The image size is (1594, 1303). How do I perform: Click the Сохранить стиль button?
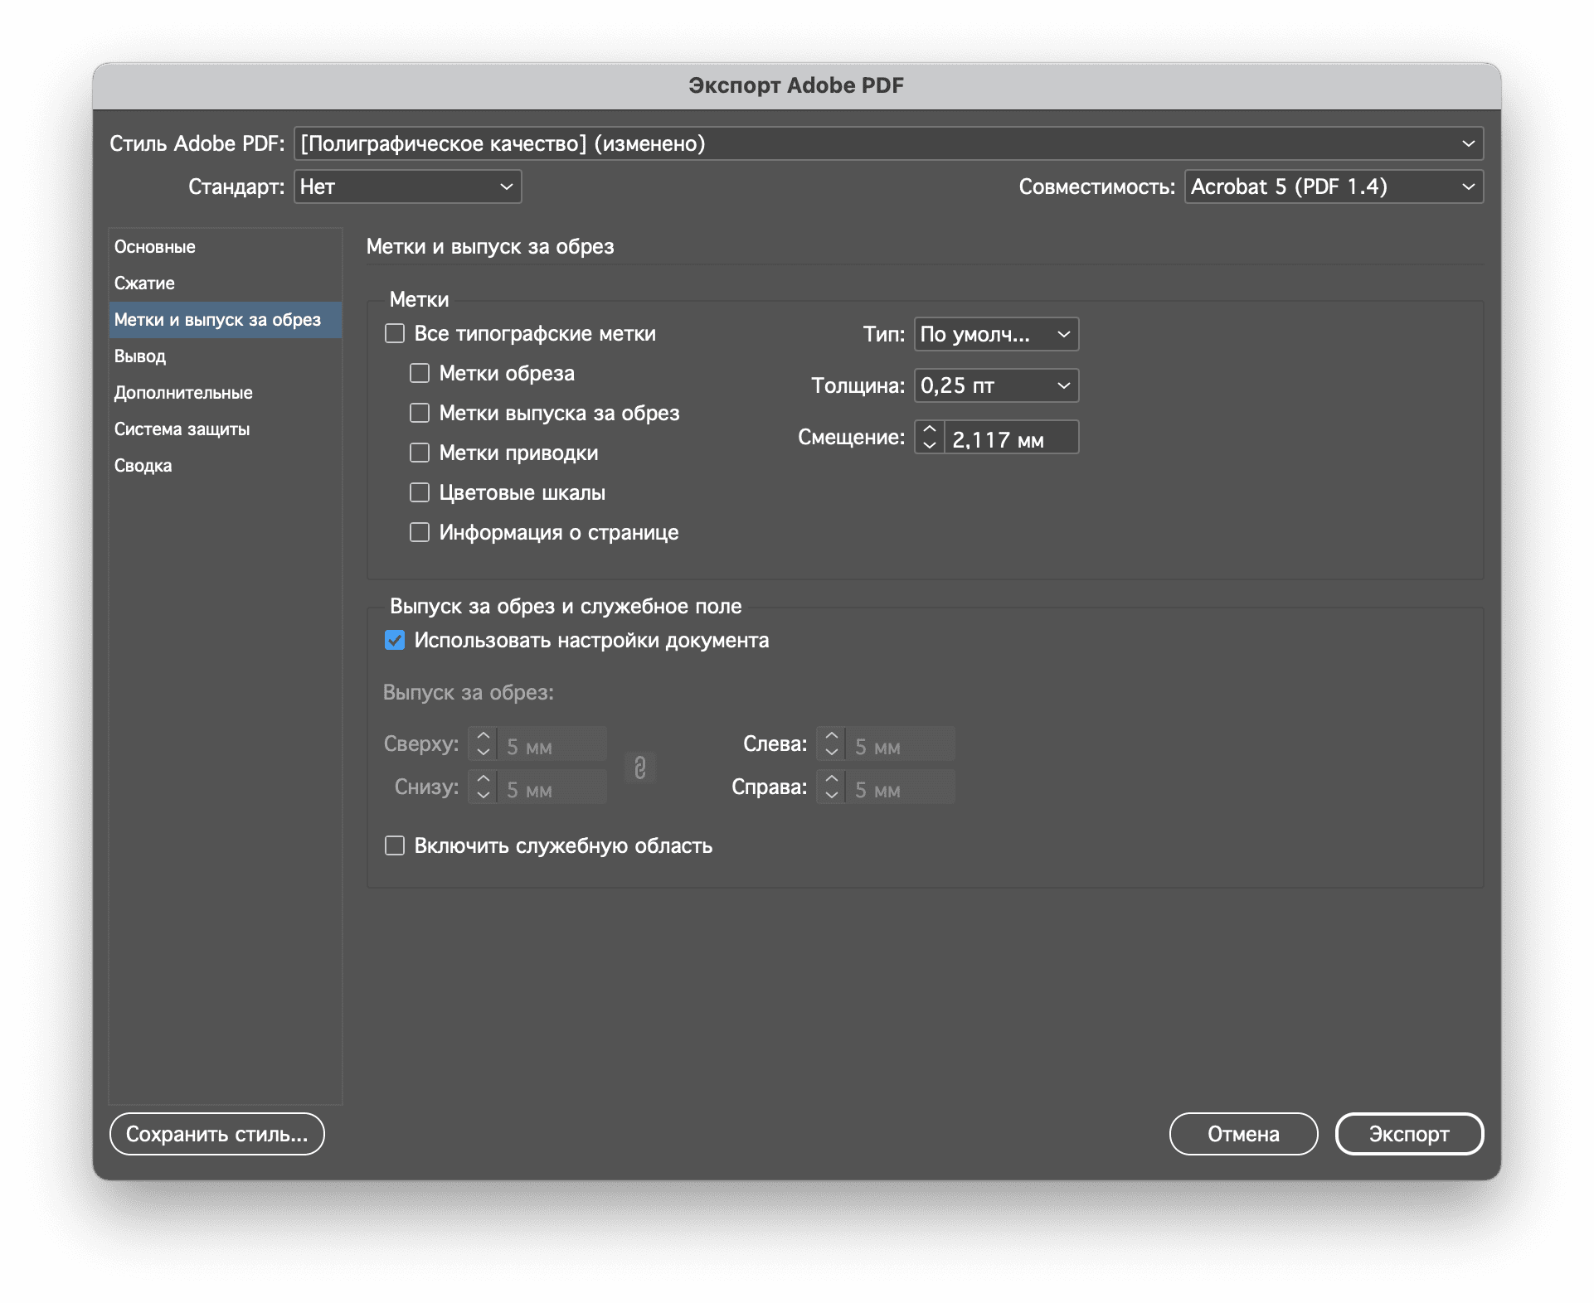click(217, 1134)
